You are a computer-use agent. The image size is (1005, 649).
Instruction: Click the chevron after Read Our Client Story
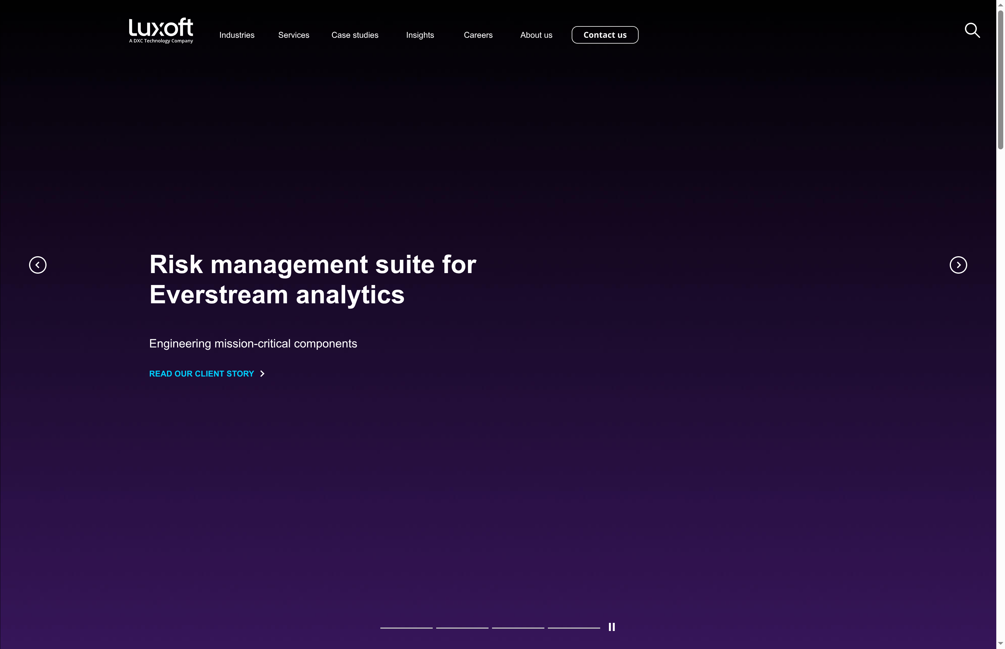[262, 374]
